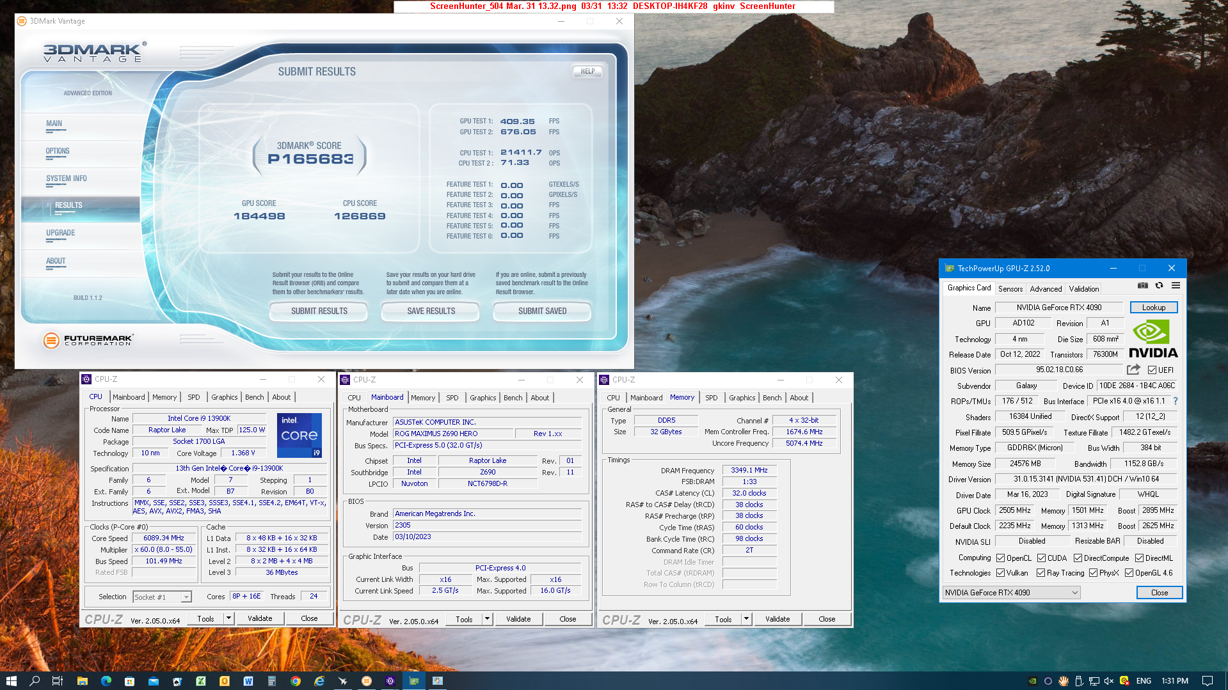Click the SUBMIT RESULTS button

pyautogui.click(x=319, y=311)
